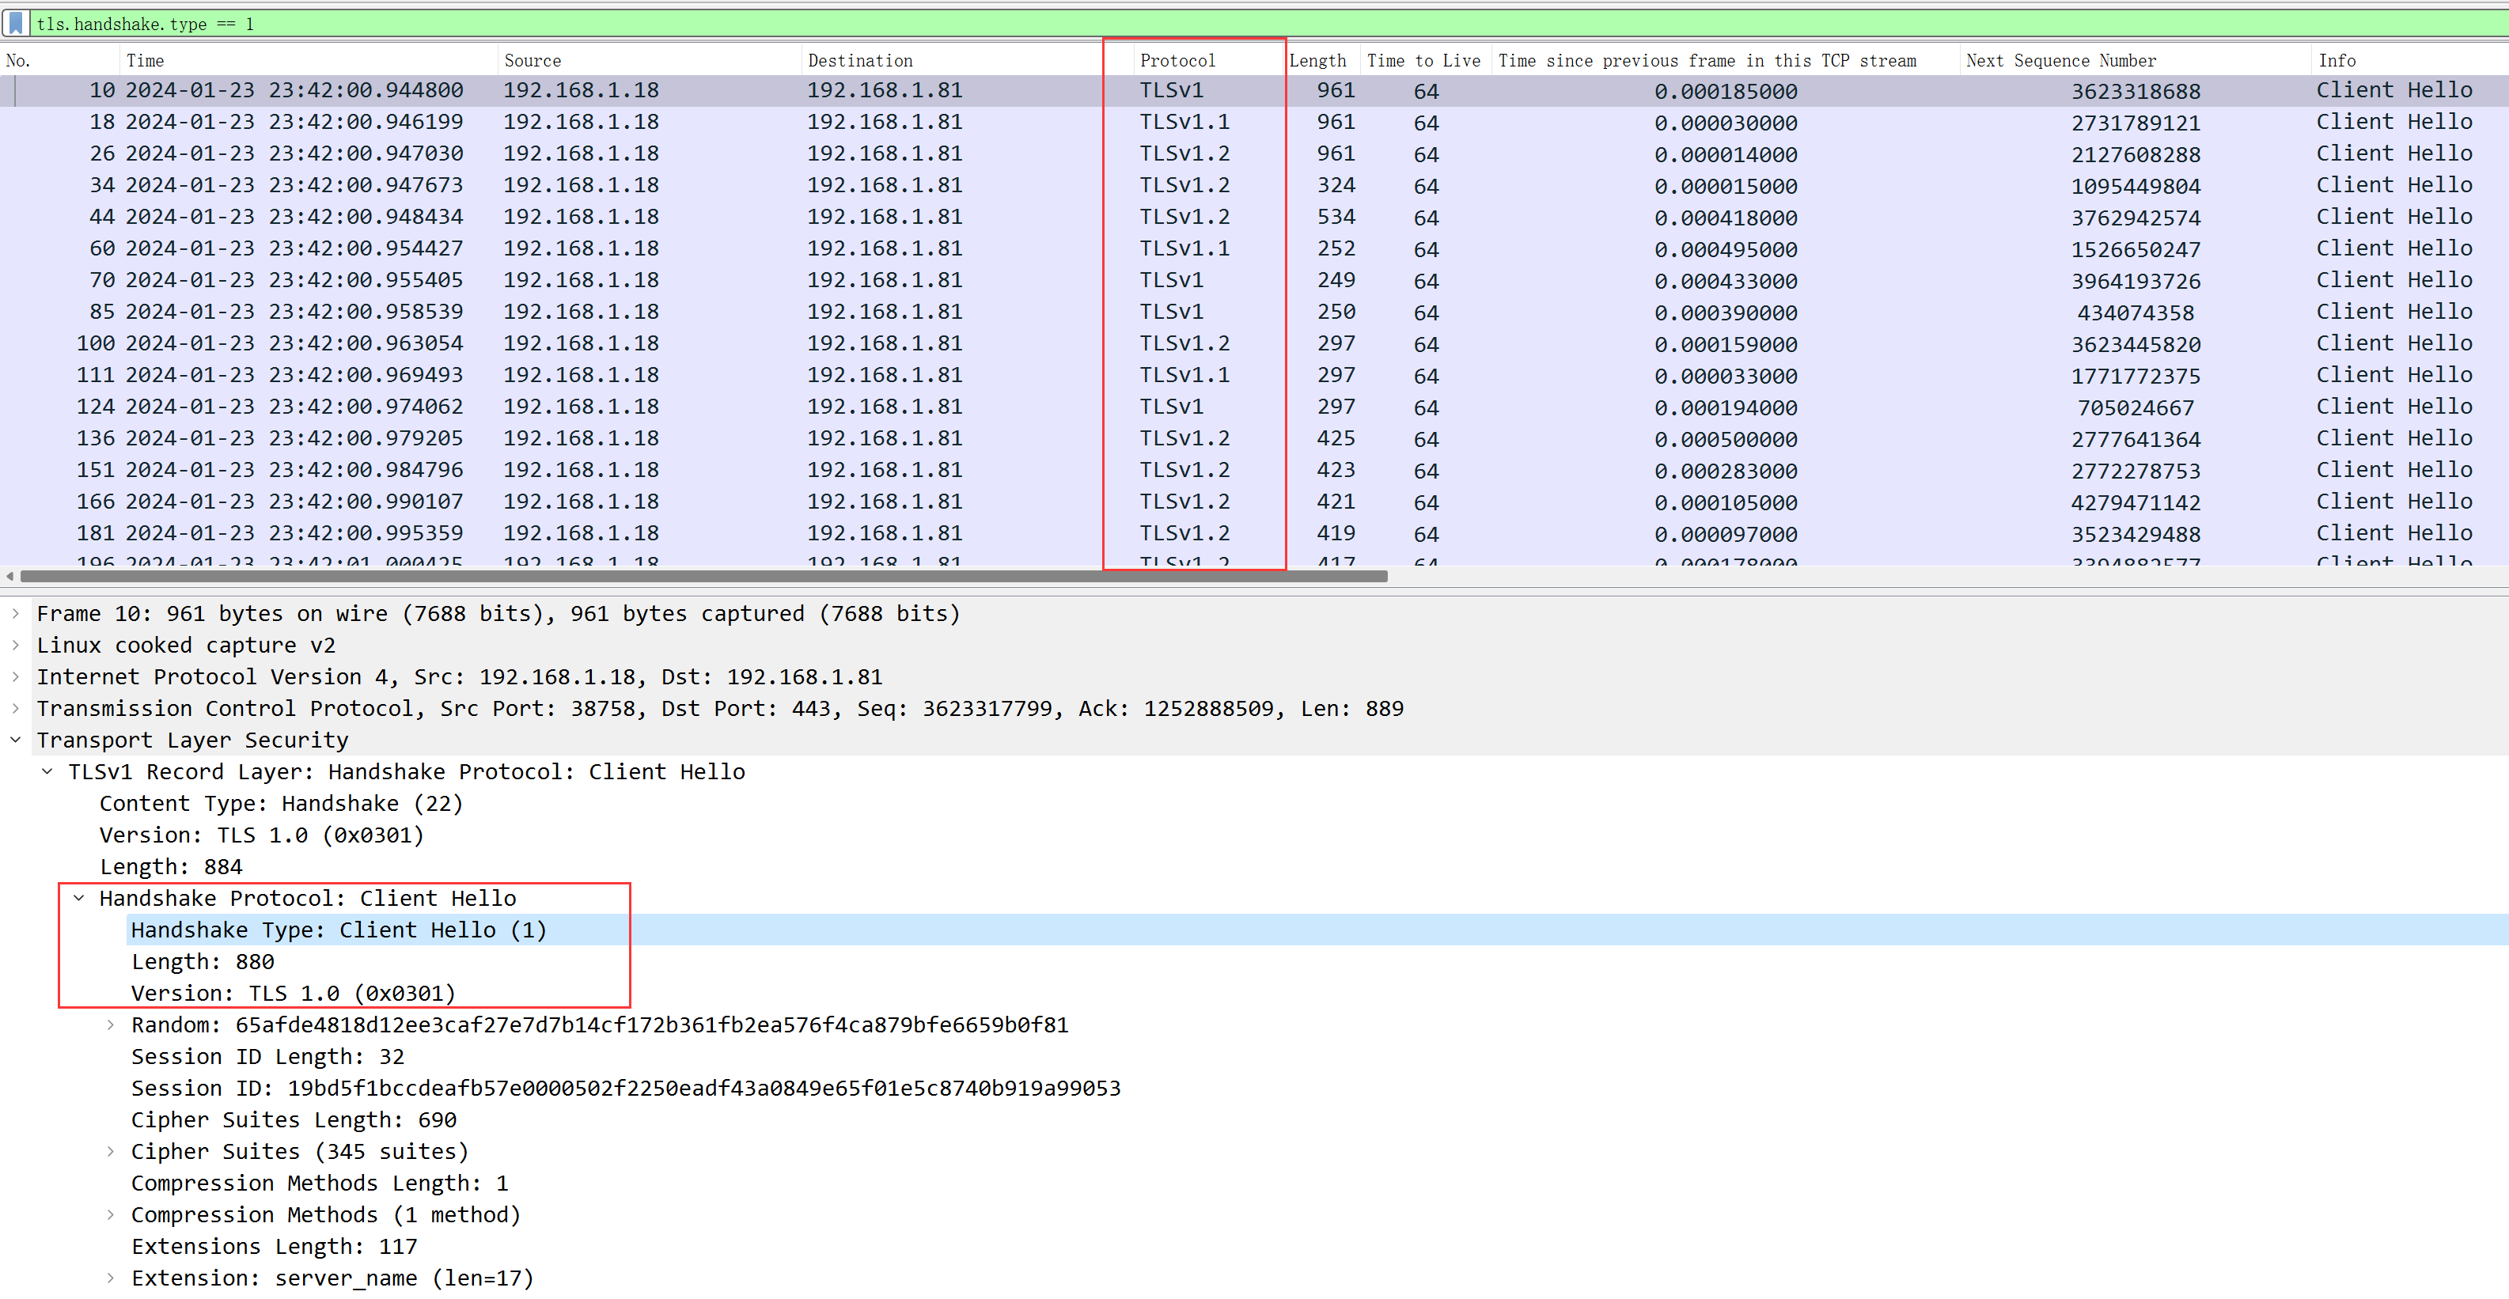The image size is (2509, 1299).
Task: Select packet number 85 row
Action: click(1255, 312)
